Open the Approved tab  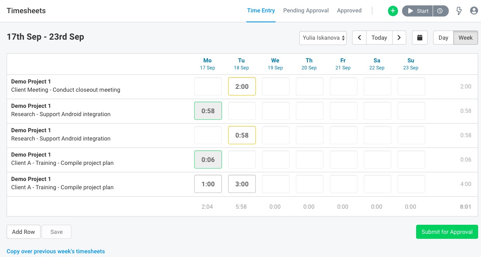(x=349, y=11)
